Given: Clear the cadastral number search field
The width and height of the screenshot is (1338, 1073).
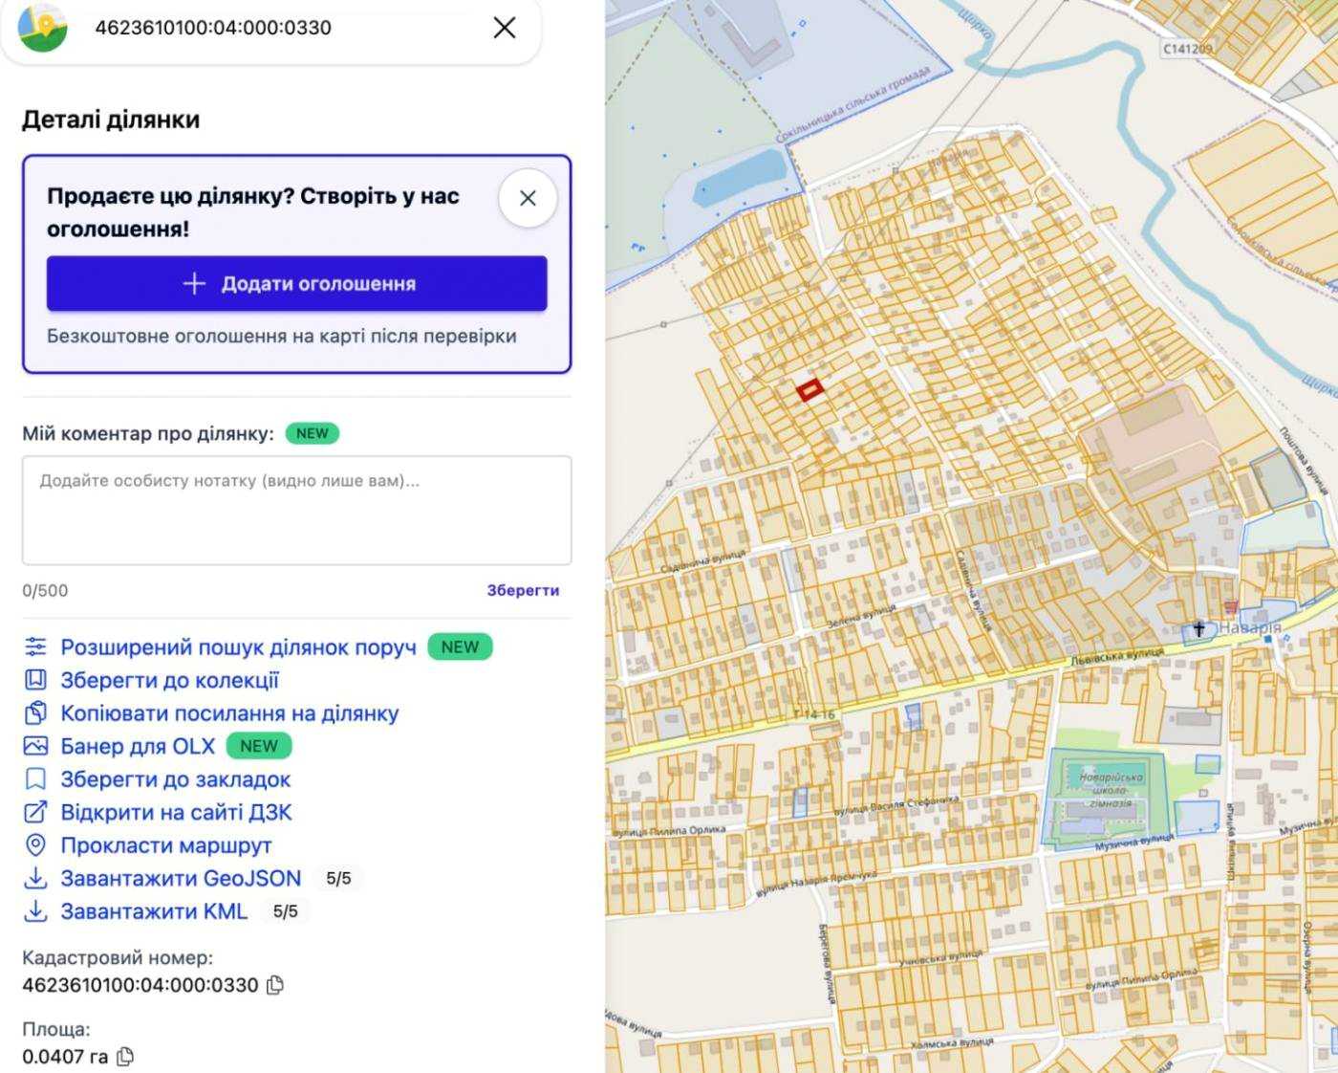Looking at the screenshot, I should point(504,28).
